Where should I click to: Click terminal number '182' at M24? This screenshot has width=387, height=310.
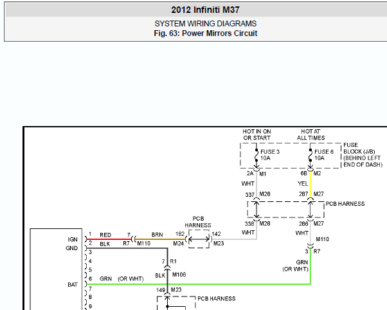pos(180,234)
